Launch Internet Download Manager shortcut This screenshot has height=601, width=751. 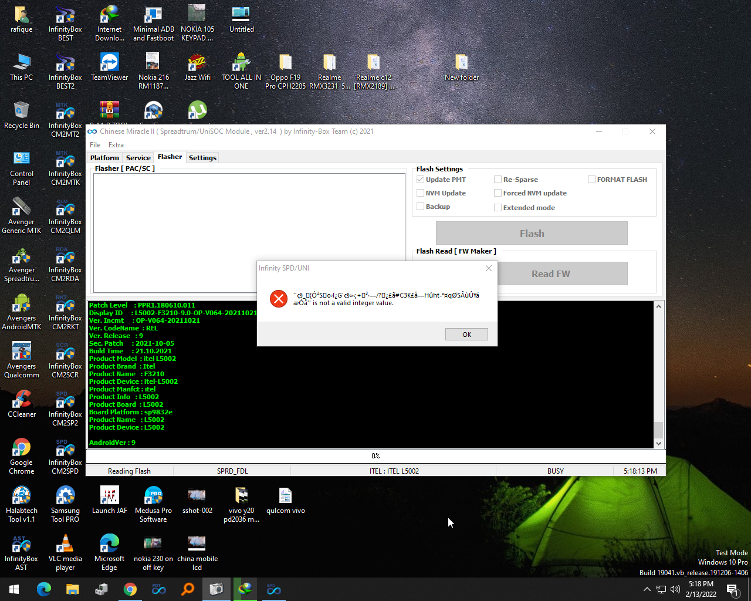coord(110,23)
